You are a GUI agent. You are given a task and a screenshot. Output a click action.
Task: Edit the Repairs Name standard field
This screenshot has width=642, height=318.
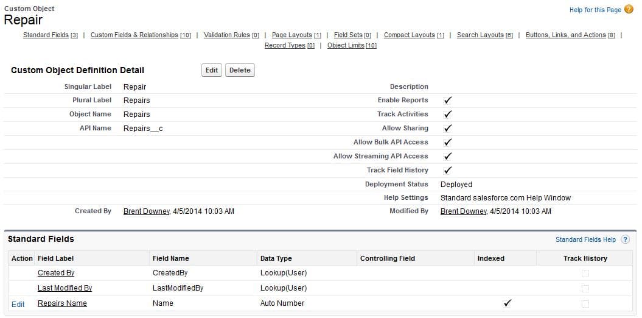tap(18, 304)
